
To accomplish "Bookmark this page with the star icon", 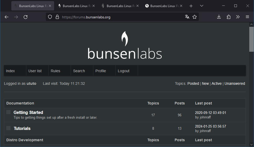I will 195,17.
